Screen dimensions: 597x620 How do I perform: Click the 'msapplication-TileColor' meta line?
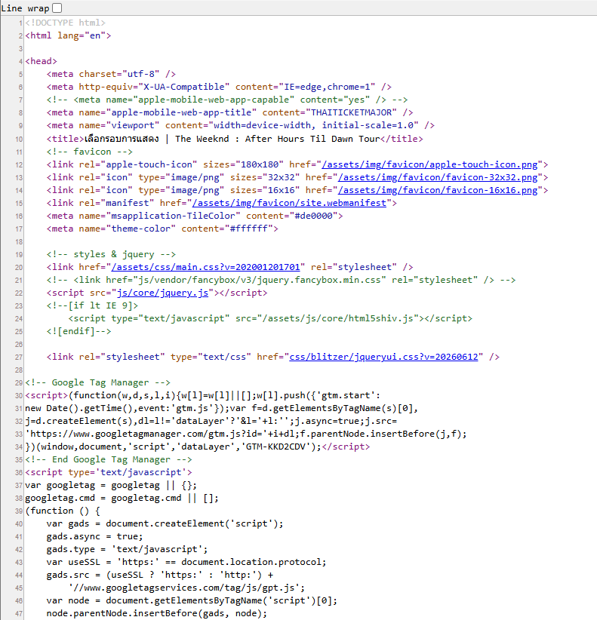point(195,216)
